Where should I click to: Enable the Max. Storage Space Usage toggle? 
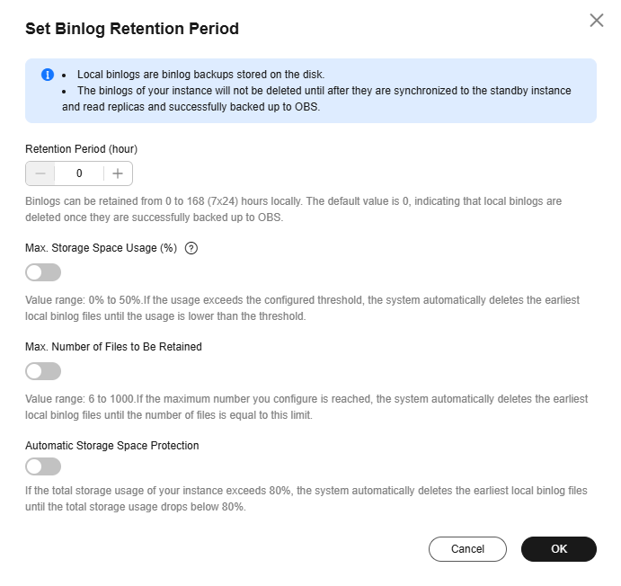[43, 272]
